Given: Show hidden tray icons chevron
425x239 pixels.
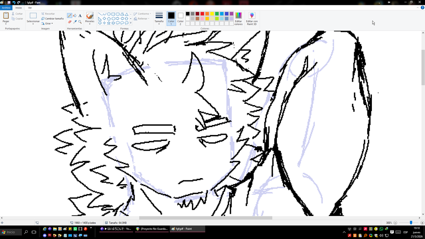Looking at the screenshot, I should click(x=344, y=232).
